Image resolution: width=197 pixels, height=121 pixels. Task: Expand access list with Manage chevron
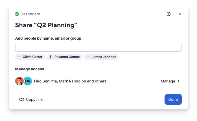pos(179,81)
